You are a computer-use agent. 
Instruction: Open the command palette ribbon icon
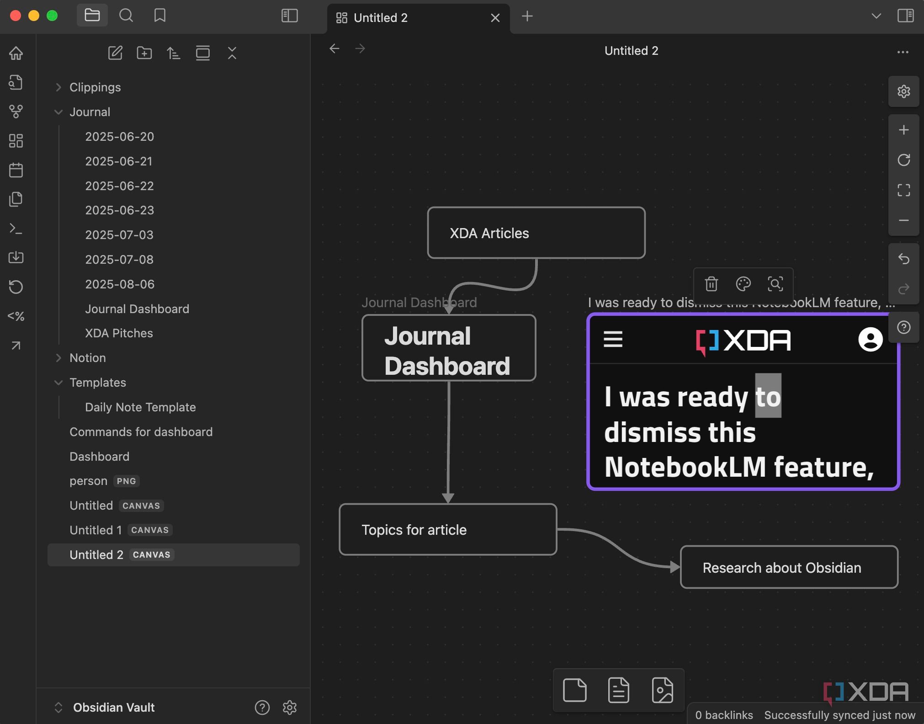pos(16,229)
